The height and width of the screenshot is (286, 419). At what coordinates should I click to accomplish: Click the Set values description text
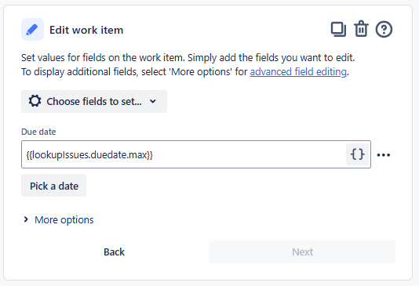click(x=188, y=64)
